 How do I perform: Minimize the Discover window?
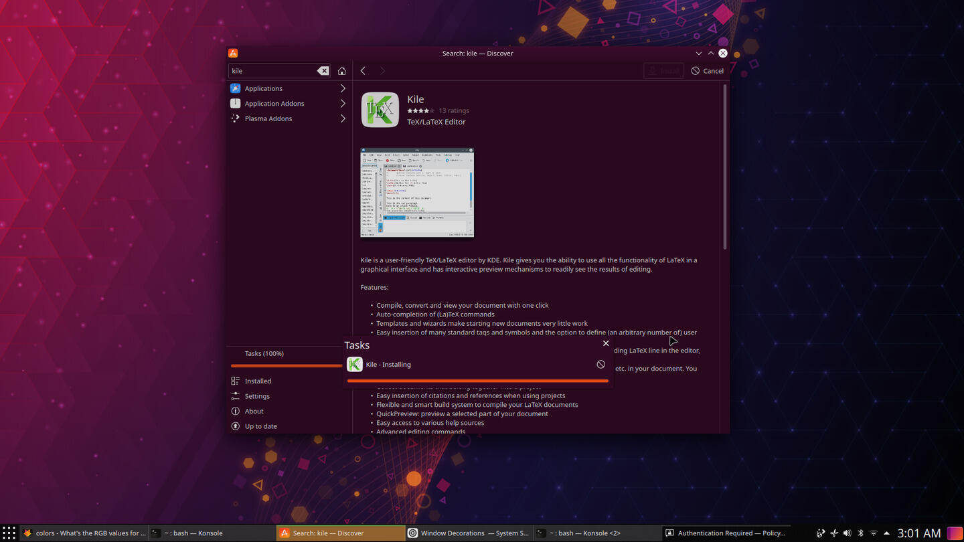click(699, 53)
